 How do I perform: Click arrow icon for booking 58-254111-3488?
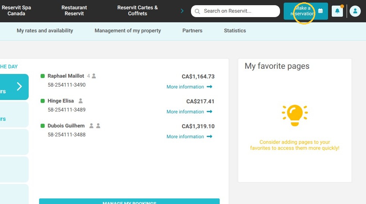(209, 136)
